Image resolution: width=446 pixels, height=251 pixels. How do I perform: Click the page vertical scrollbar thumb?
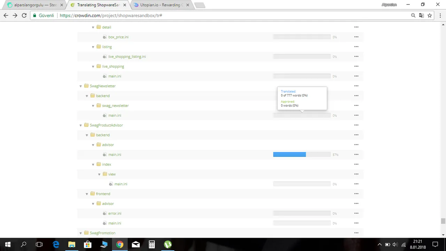(x=443, y=221)
